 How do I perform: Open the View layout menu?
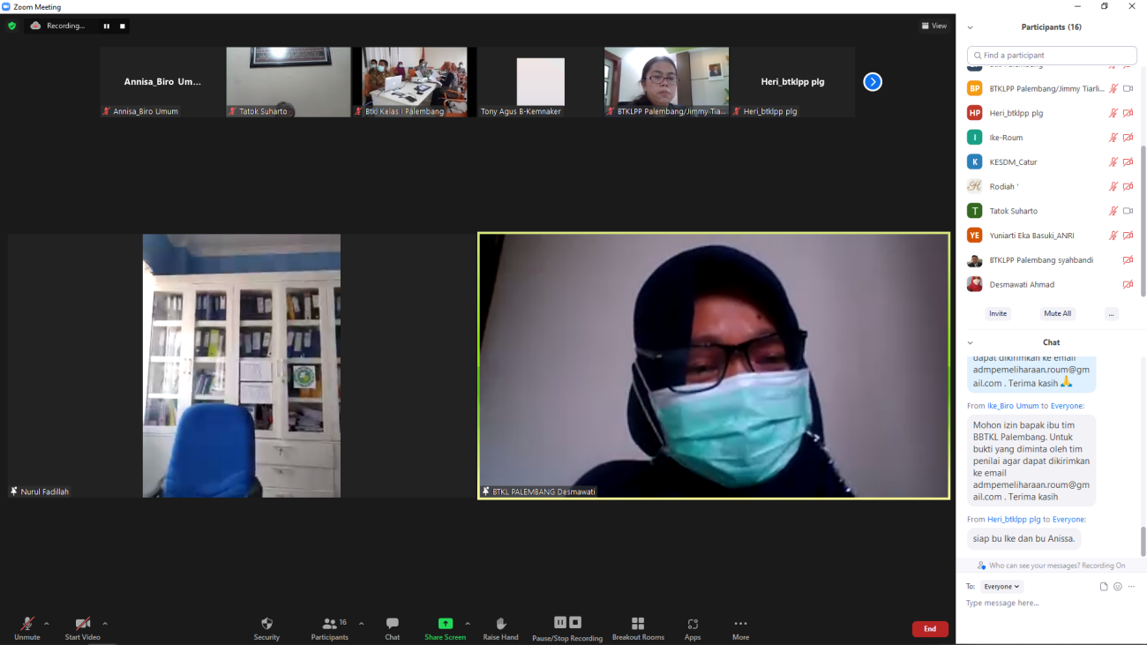pos(933,26)
